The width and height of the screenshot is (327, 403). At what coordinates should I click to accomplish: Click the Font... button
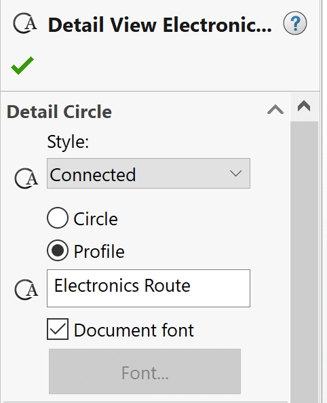[145, 371]
